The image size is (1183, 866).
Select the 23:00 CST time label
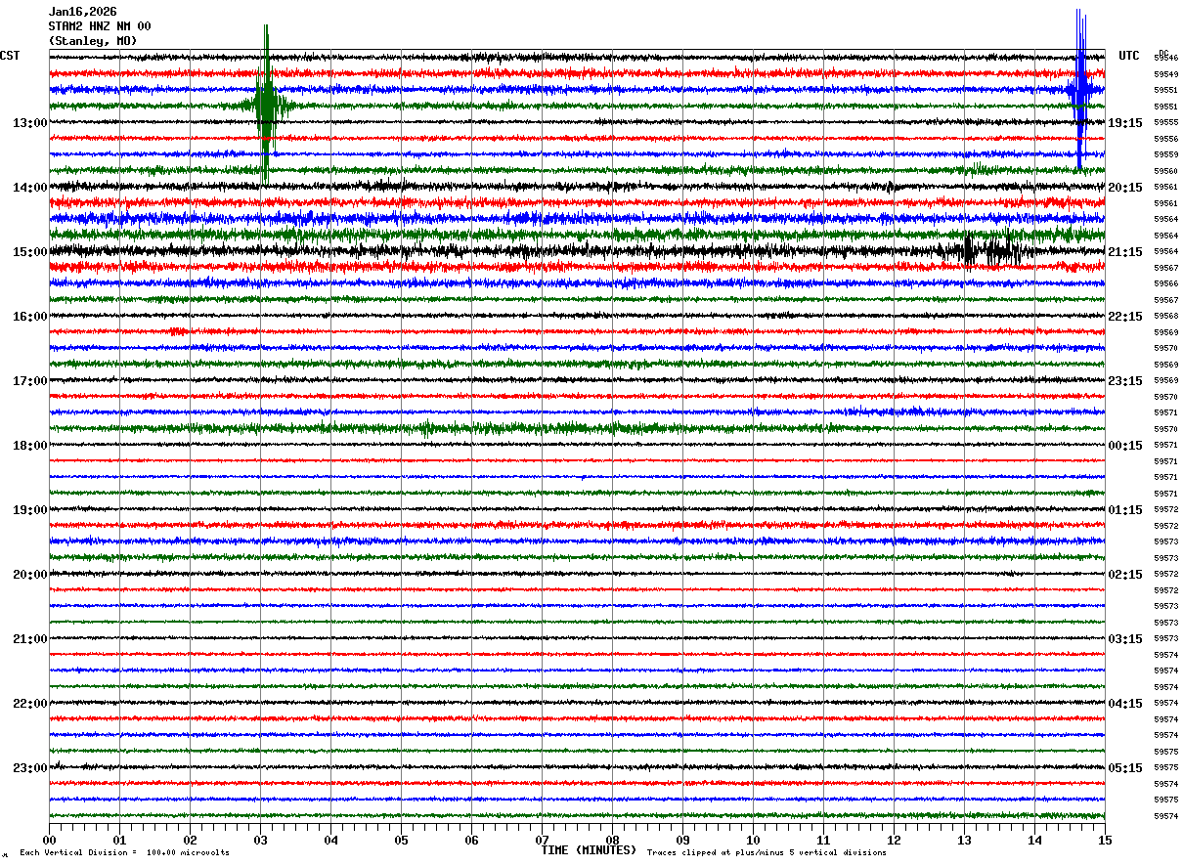pyautogui.click(x=29, y=767)
